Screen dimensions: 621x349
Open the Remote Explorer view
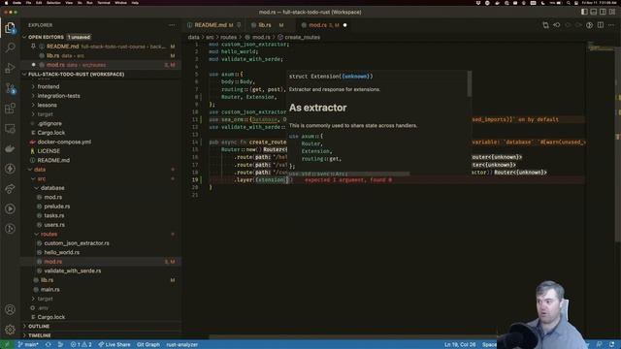pos(10,129)
